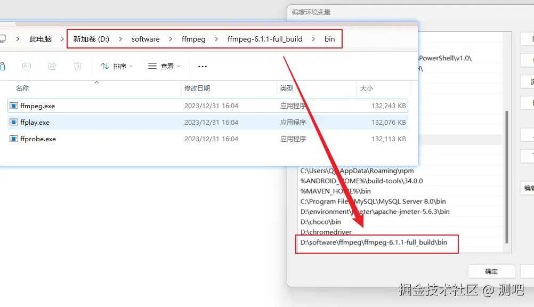Click the bin breadcrumb segment

tap(329, 39)
